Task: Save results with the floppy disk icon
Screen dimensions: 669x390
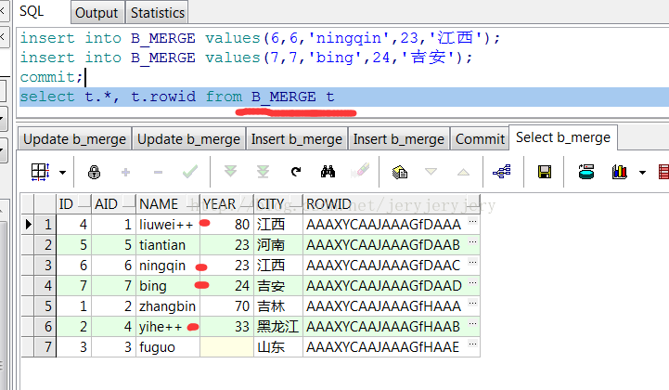Action: coord(545,172)
